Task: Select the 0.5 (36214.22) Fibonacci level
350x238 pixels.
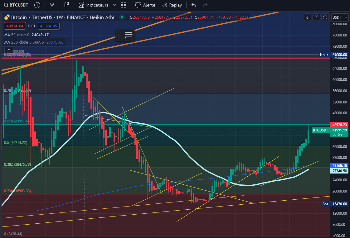Action: 15,142
